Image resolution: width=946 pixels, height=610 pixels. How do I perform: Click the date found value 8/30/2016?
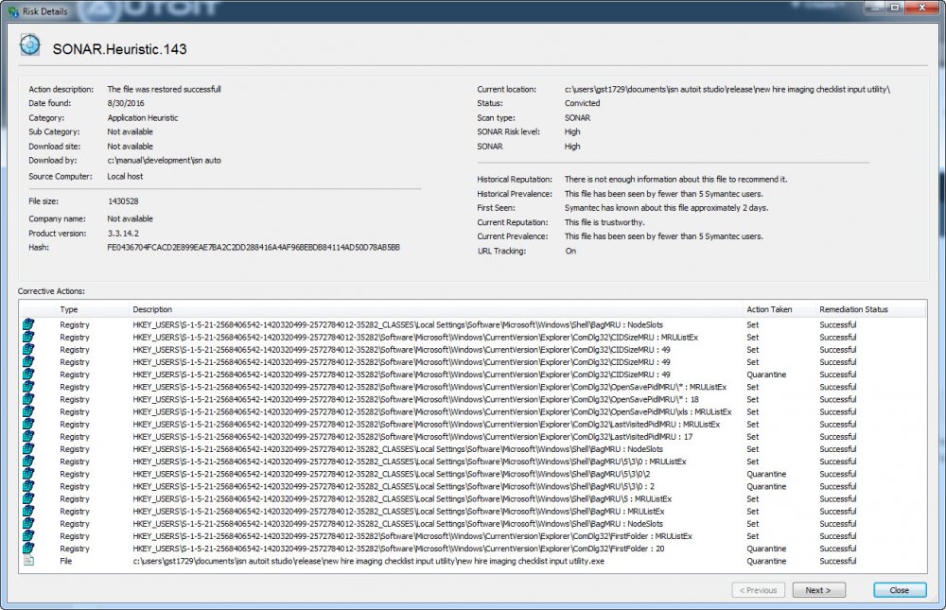click(x=126, y=103)
